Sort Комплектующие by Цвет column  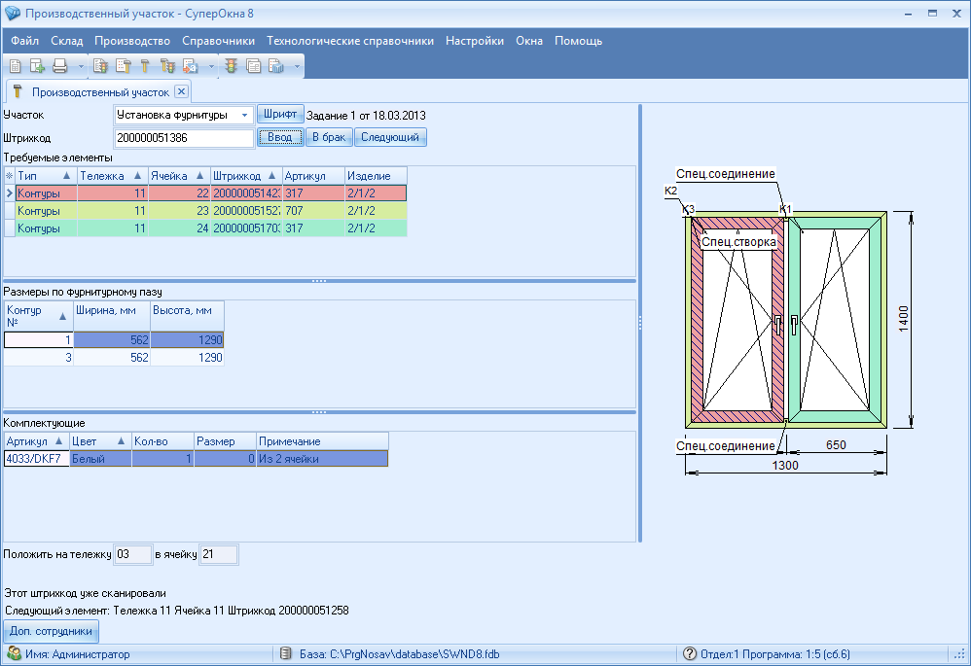(x=100, y=441)
